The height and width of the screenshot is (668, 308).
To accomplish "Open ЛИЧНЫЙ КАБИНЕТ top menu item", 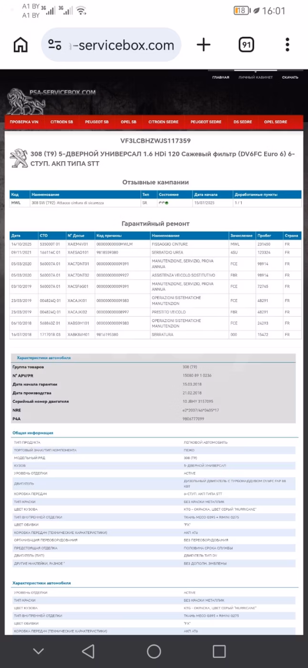I will (x=256, y=77).
